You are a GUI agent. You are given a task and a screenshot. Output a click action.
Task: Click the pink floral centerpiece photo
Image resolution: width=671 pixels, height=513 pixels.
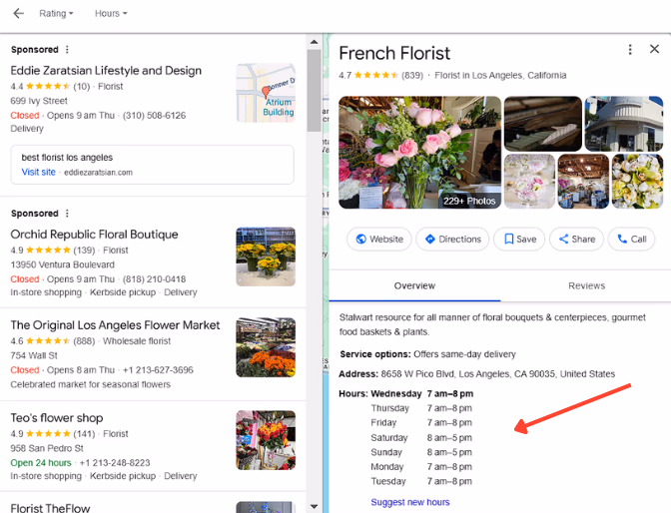530,182
